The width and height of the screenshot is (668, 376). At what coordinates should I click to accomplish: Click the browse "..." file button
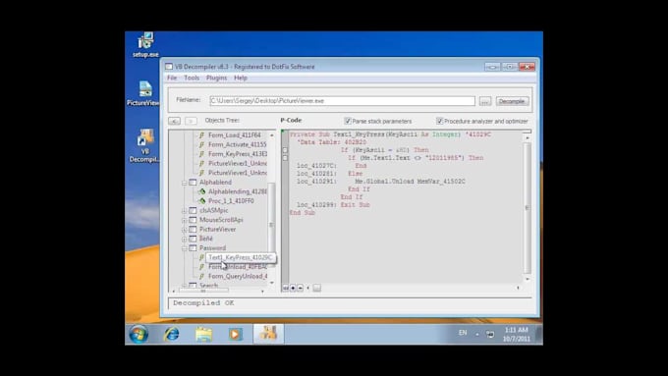(485, 101)
